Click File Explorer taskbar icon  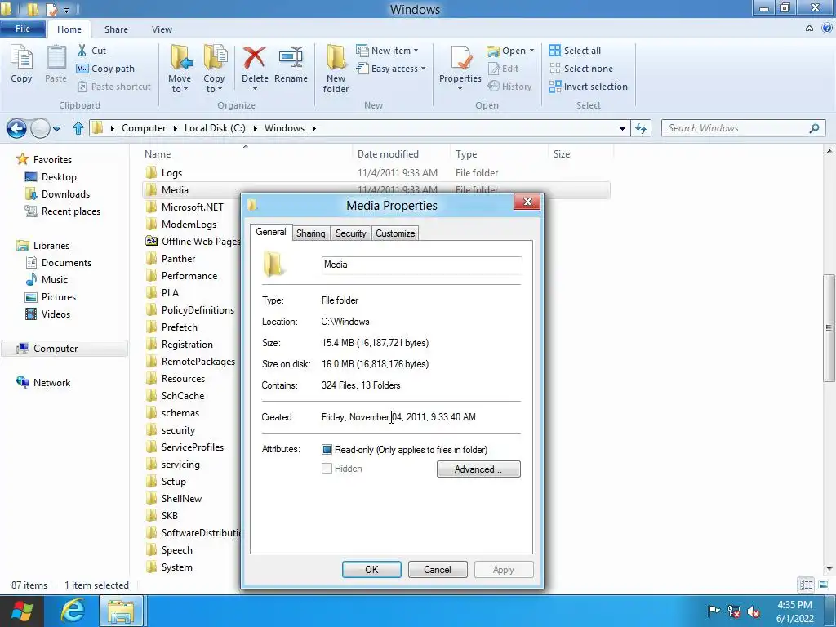tap(121, 611)
